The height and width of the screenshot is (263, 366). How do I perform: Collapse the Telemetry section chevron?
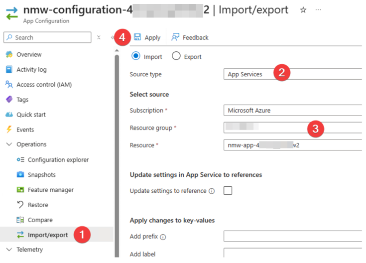[x=9, y=250]
